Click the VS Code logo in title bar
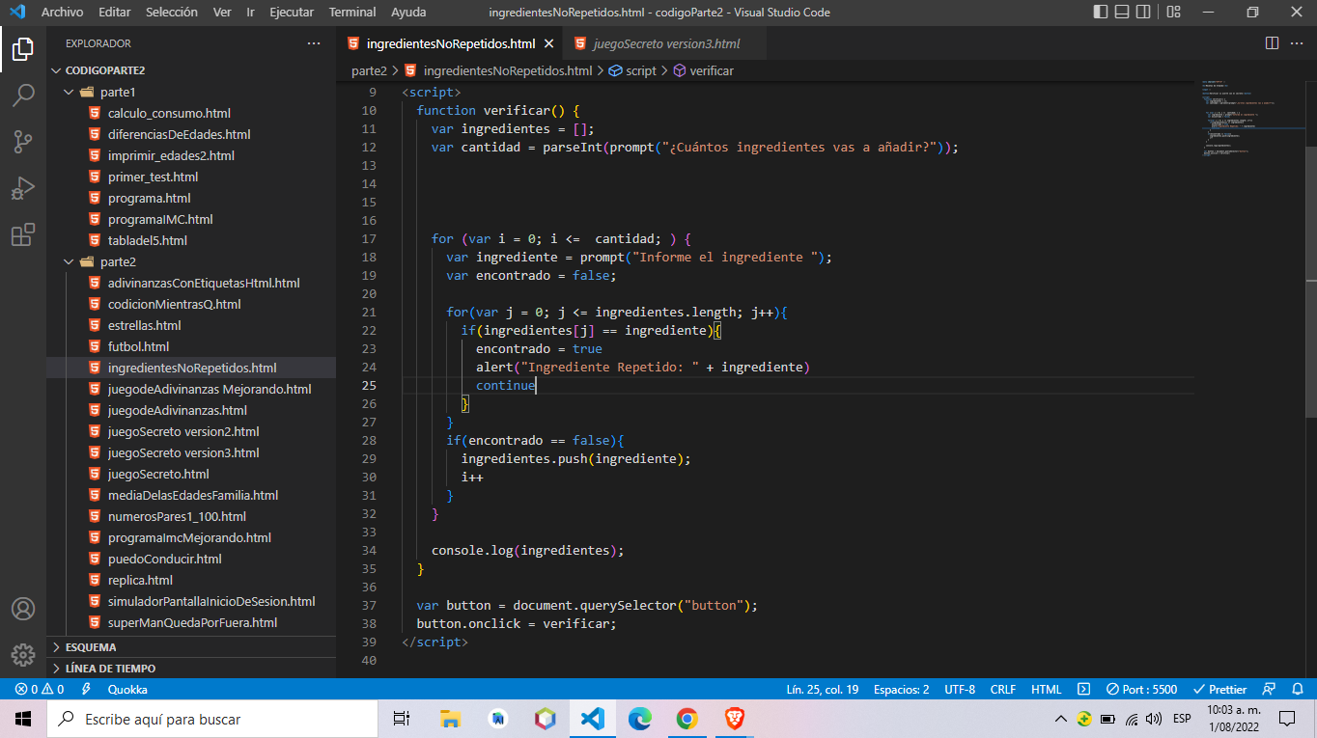 click(16, 13)
